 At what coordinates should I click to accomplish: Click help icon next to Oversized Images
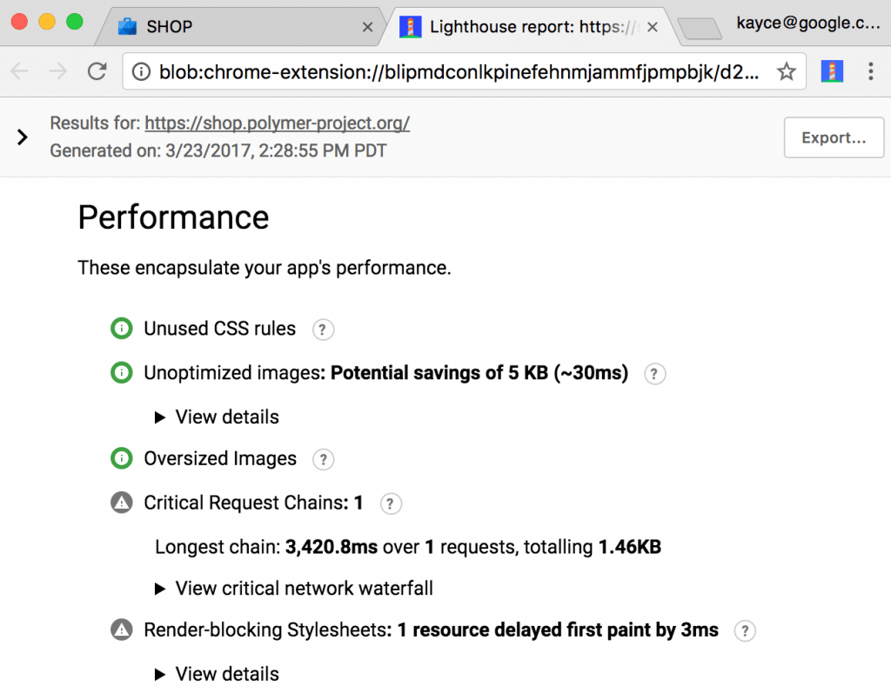point(323,459)
